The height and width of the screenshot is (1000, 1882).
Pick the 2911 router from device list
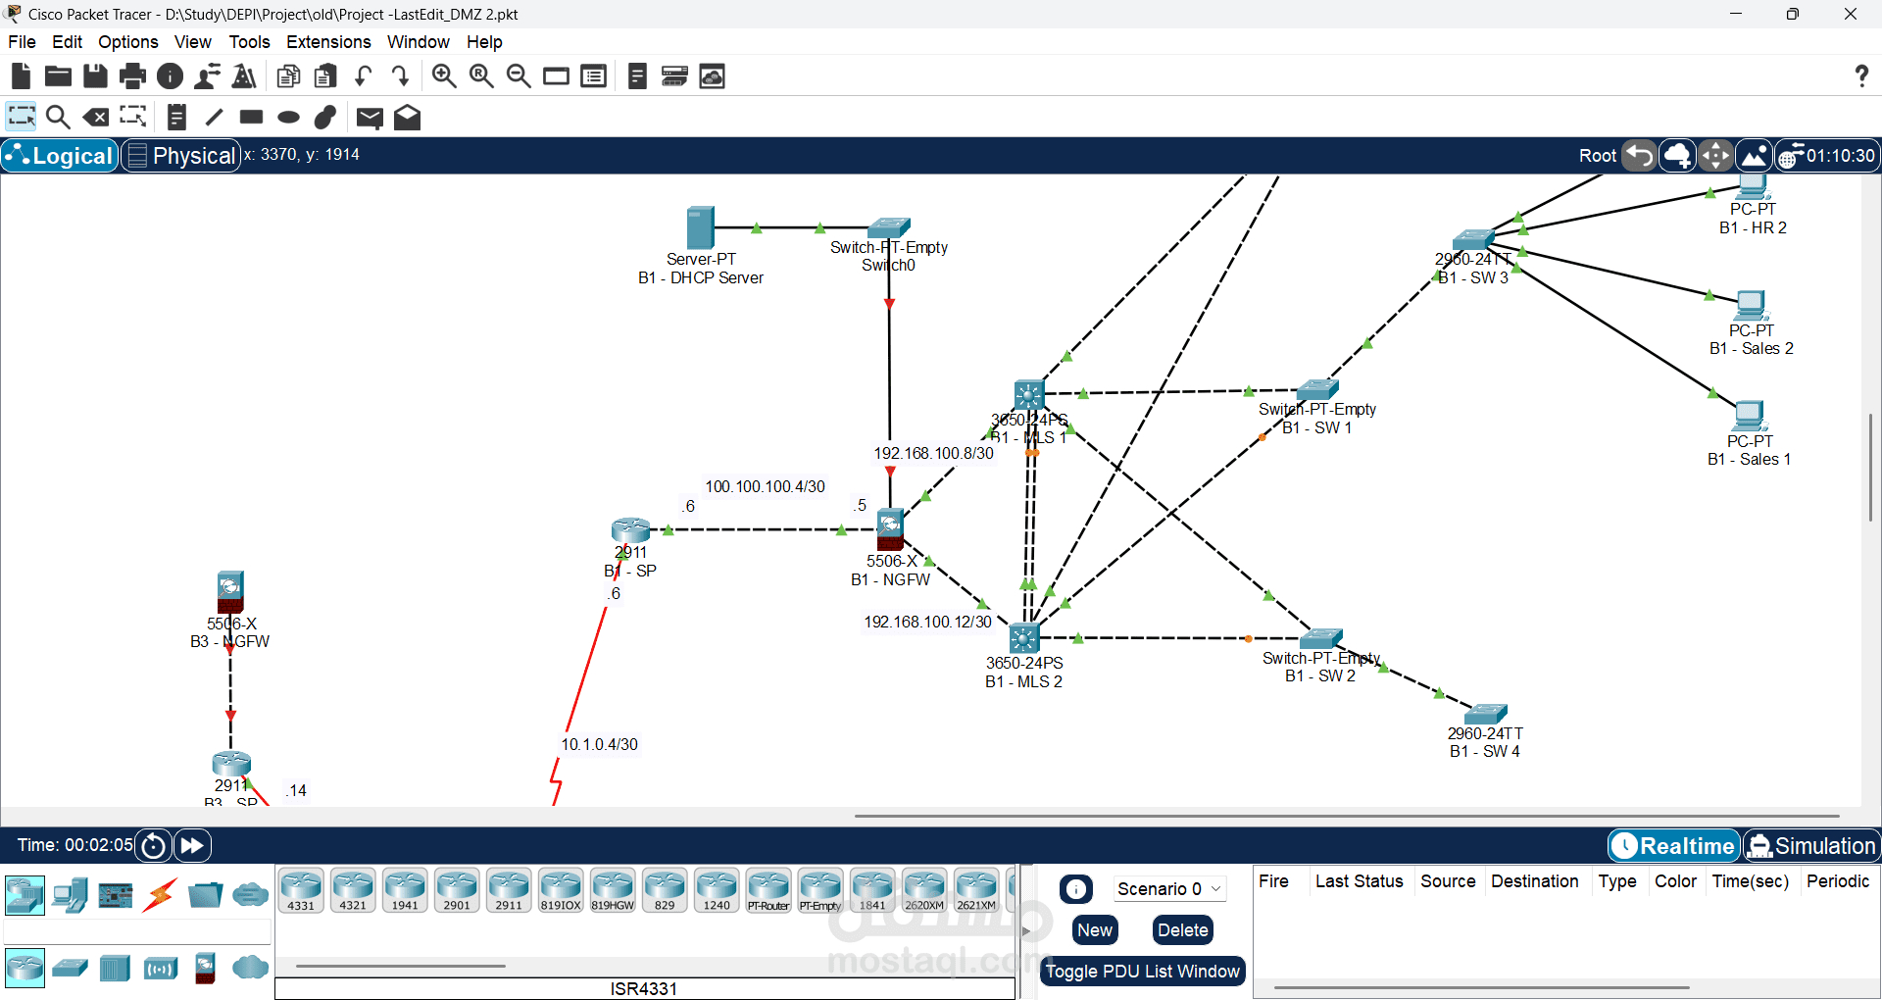pyautogui.click(x=509, y=890)
